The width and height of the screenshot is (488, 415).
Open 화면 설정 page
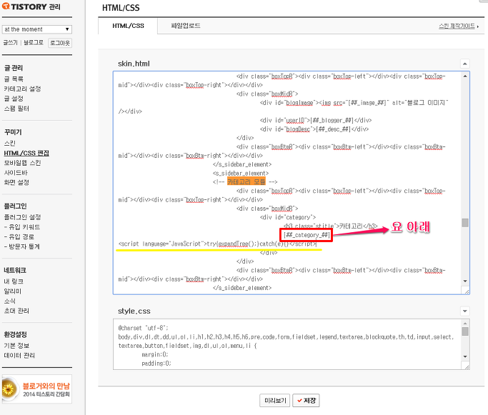click(16, 182)
